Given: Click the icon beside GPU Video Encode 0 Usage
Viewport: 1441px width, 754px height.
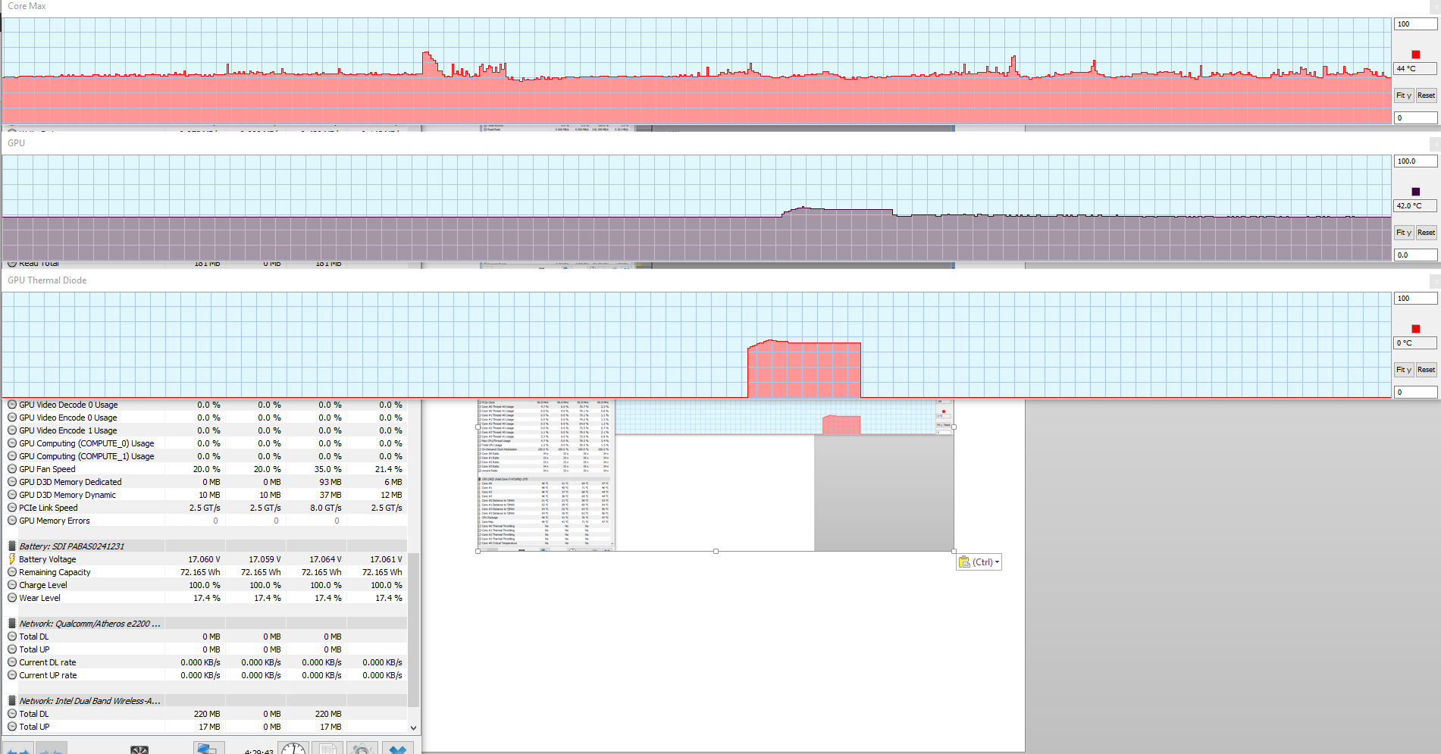Looking at the screenshot, I should coord(12,418).
